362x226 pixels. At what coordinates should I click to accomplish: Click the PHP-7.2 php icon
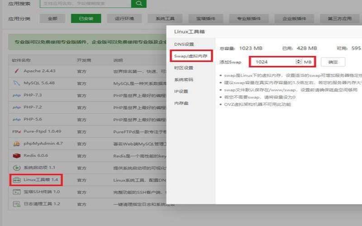pyautogui.click(x=16, y=107)
